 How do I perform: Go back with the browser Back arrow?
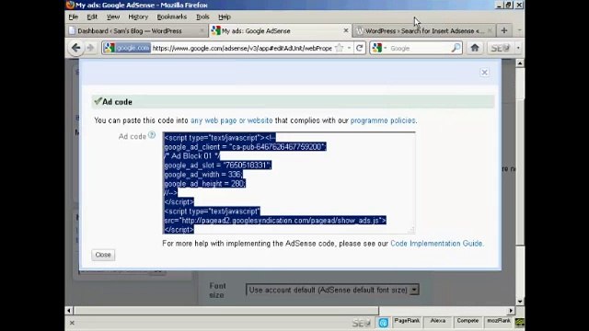point(75,48)
